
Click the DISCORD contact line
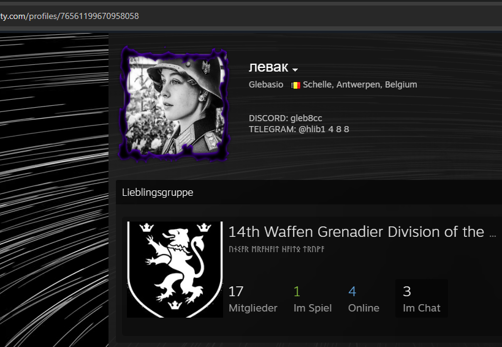coord(285,118)
